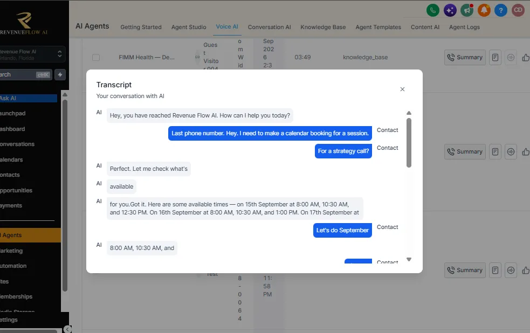
Task: Play recording icon in the middle row
Action: pos(511,151)
